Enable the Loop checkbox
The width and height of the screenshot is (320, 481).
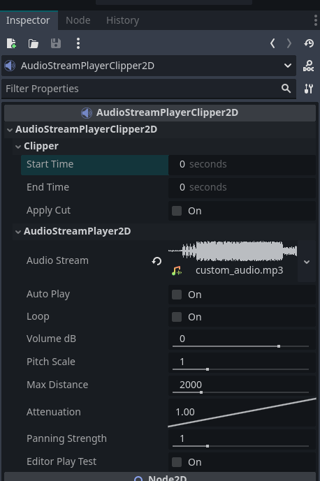click(x=177, y=317)
